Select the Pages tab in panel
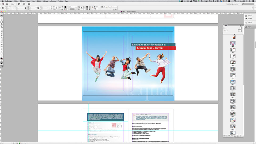Screen dimensions: 256x144 point(226,25)
